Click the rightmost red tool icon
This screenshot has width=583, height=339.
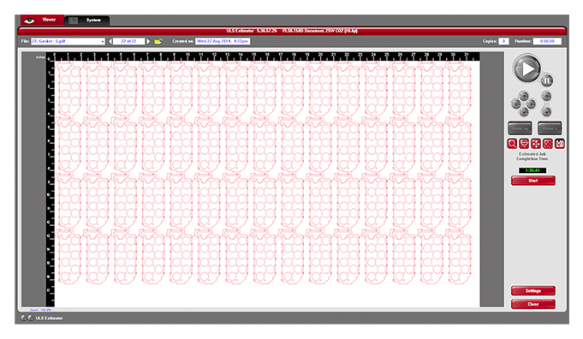(560, 144)
